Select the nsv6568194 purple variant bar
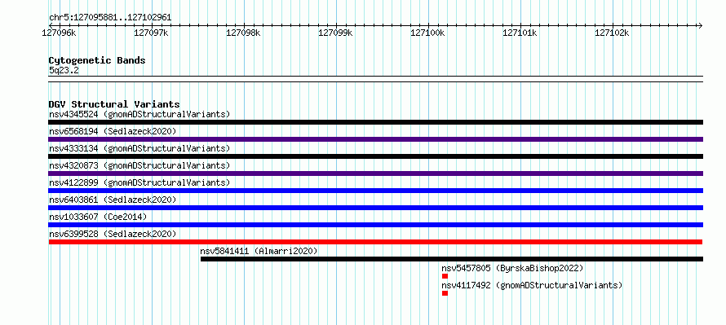 (x=375, y=139)
